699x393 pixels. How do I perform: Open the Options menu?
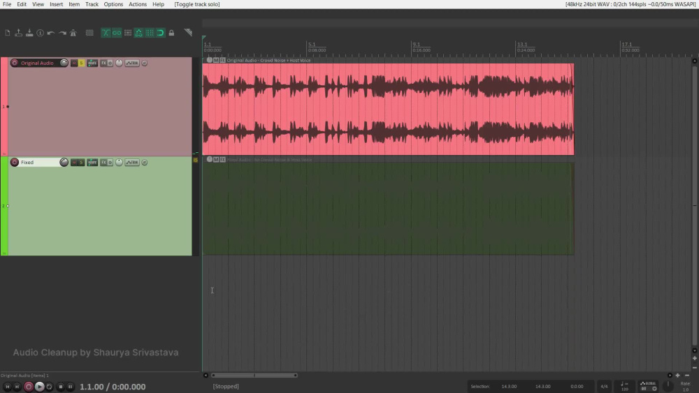tap(113, 4)
